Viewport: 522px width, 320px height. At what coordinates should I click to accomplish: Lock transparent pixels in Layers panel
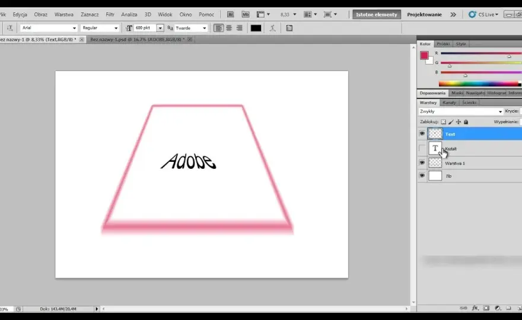click(444, 122)
